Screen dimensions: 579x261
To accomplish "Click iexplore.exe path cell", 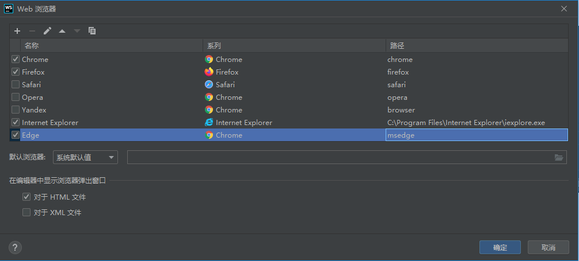I will 477,122.
